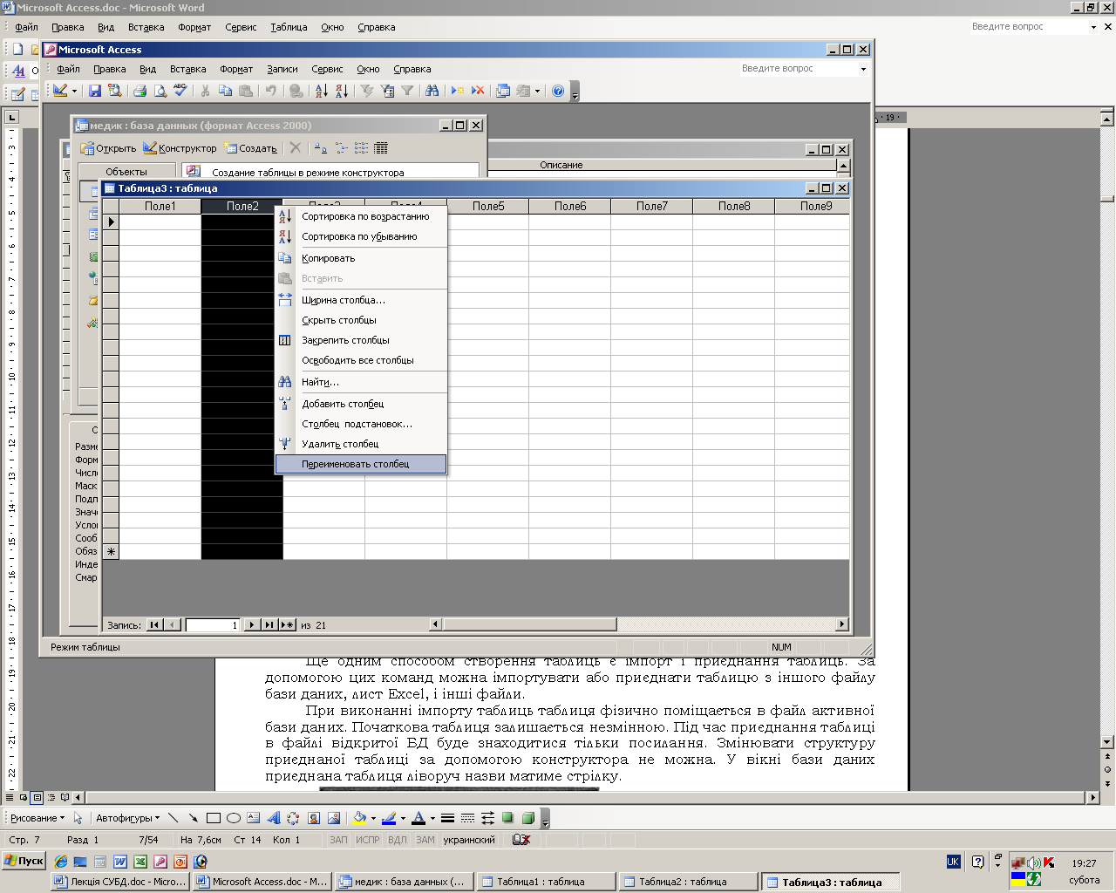Select the Поле5 column header
The image size is (1116, 893).
[488, 206]
